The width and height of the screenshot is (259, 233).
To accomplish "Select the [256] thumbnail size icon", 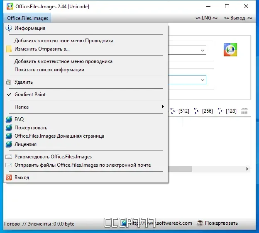I will 203,111.
